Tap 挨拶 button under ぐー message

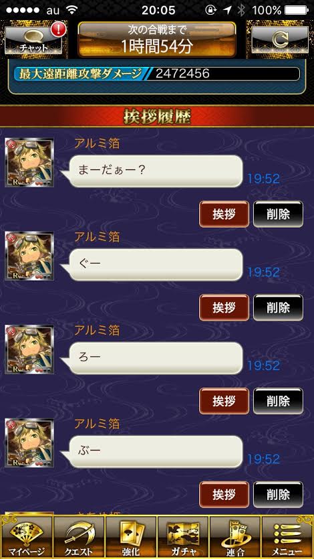click(224, 307)
